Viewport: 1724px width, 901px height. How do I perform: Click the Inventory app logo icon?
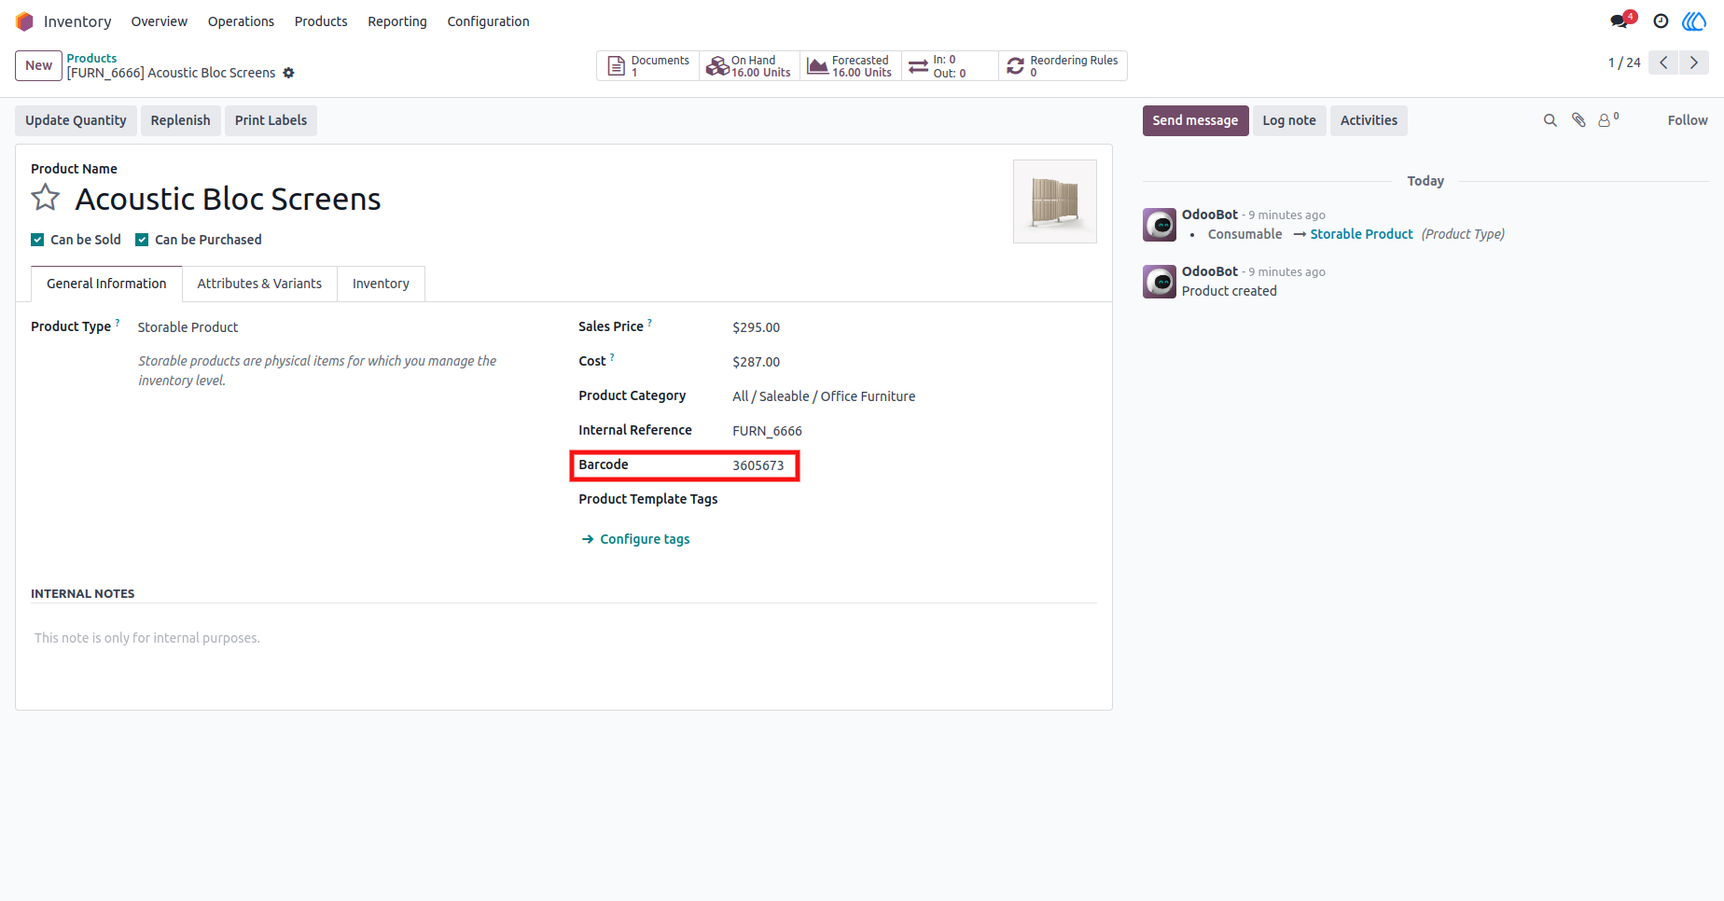[x=24, y=21]
